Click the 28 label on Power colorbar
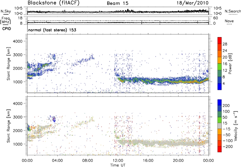The image size is (241, 167). (225, 44)
